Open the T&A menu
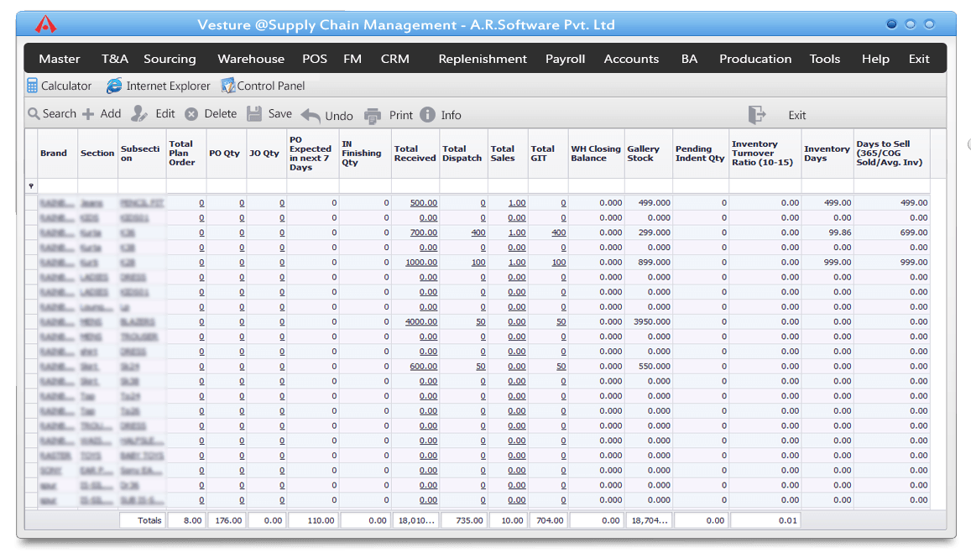971x553 pixels. click(115, 59)
